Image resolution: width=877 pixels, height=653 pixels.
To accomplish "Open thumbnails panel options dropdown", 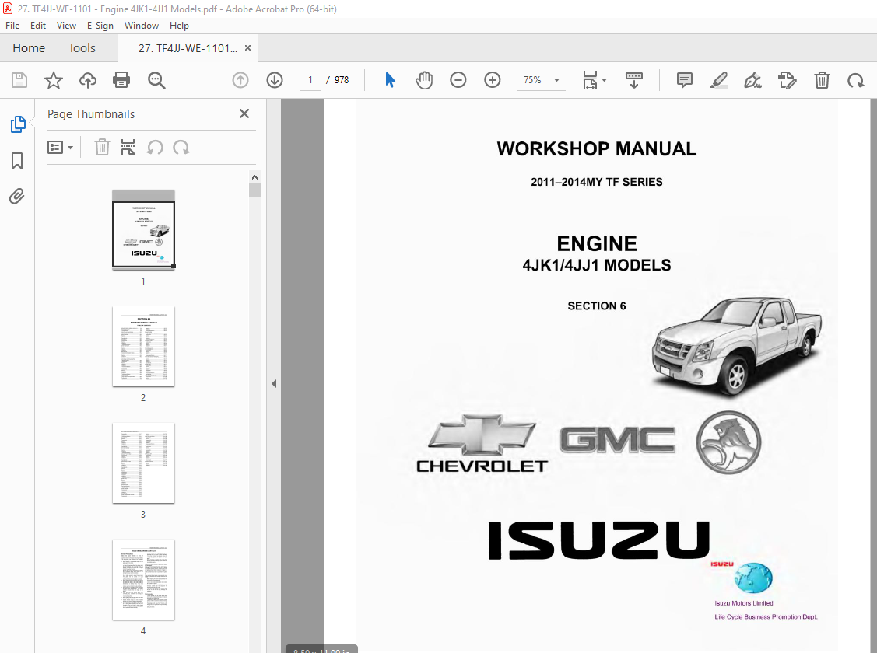I will [x=61, y=148].
